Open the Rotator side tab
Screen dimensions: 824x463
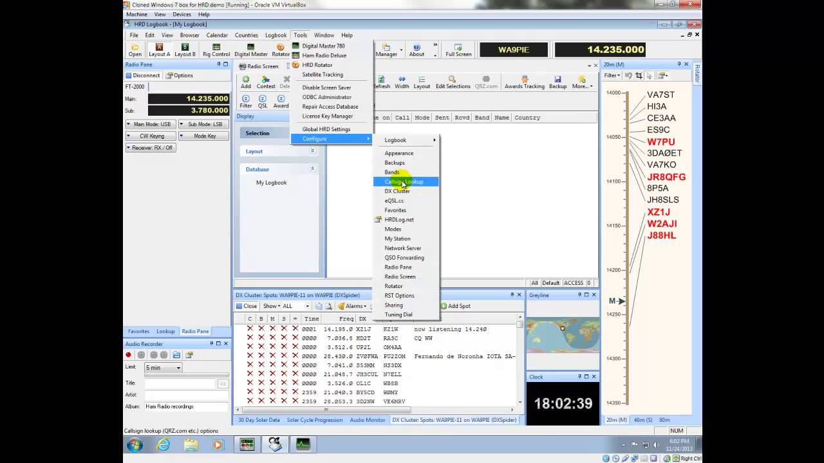point(697,73)
